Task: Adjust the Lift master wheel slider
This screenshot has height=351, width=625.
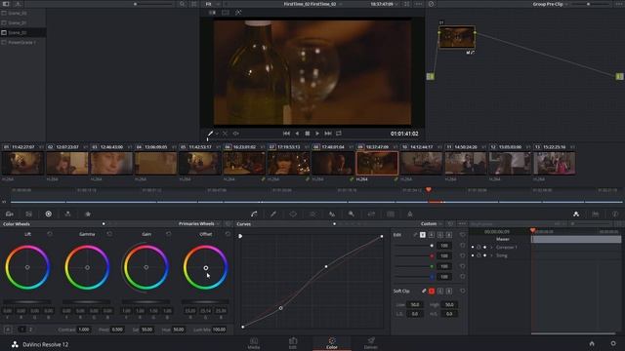Action: pos(27,301)
